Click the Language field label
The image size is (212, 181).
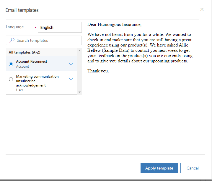(x=15, y=27)
